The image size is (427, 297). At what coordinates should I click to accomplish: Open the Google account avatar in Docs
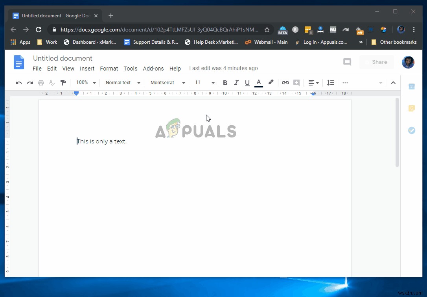(408, 62)
